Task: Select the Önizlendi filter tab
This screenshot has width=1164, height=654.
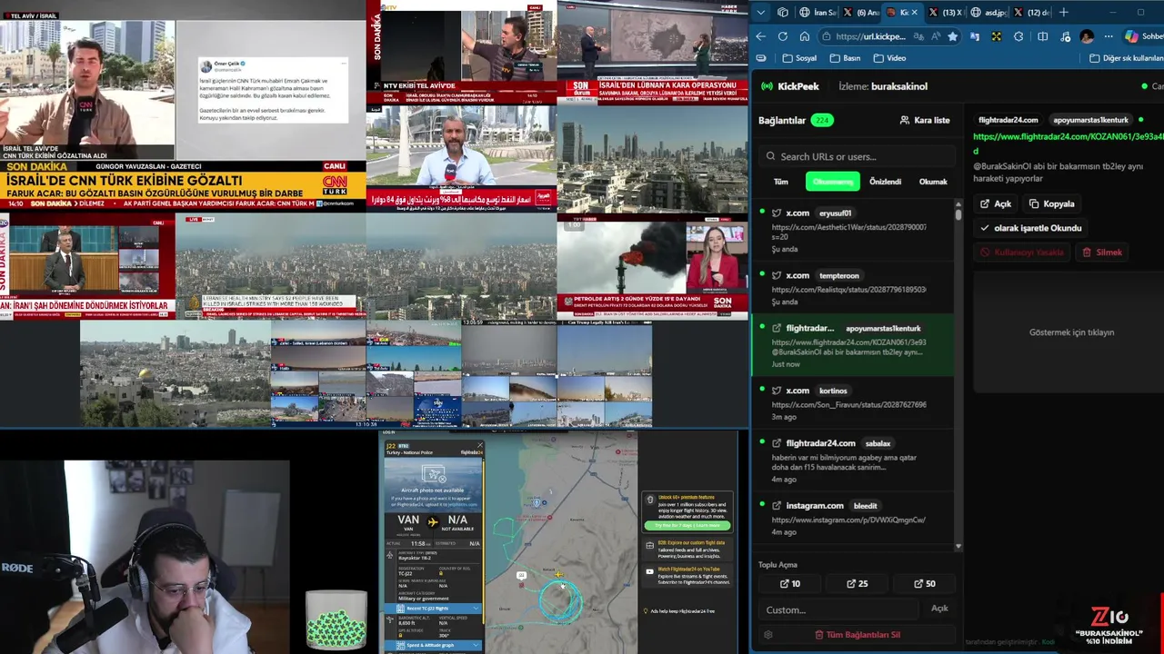Action: coord(885,182)
